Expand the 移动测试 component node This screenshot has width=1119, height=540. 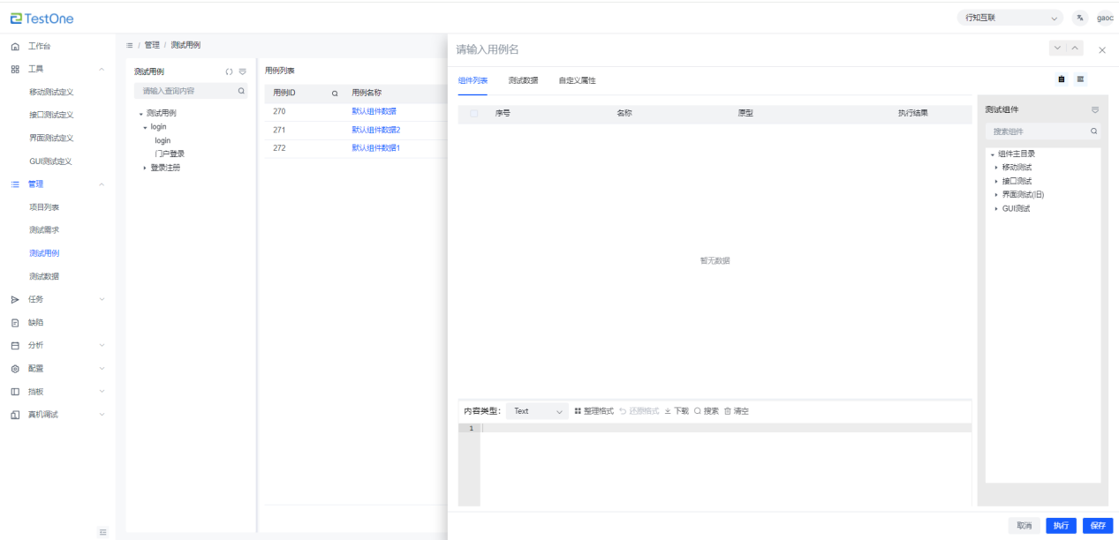click(x=996, y=168)
